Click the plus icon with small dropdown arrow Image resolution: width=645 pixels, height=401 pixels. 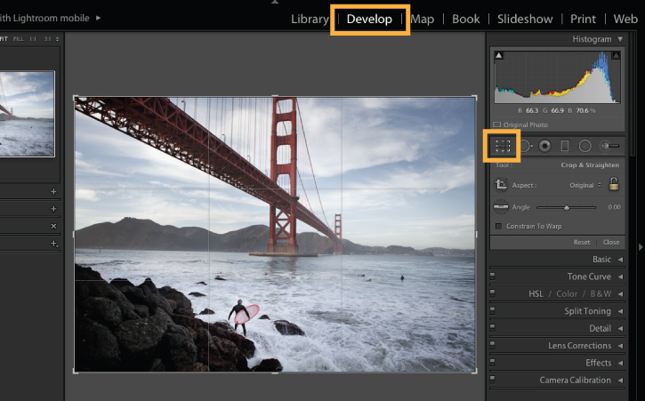click(54, 244)
